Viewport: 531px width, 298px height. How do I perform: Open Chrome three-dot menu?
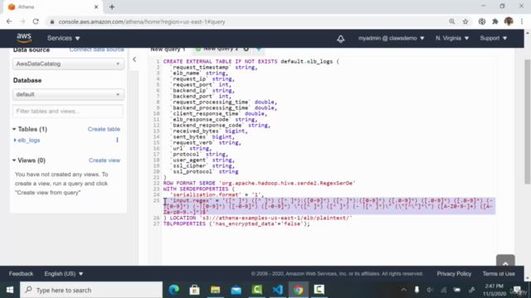tap(522, 22)
